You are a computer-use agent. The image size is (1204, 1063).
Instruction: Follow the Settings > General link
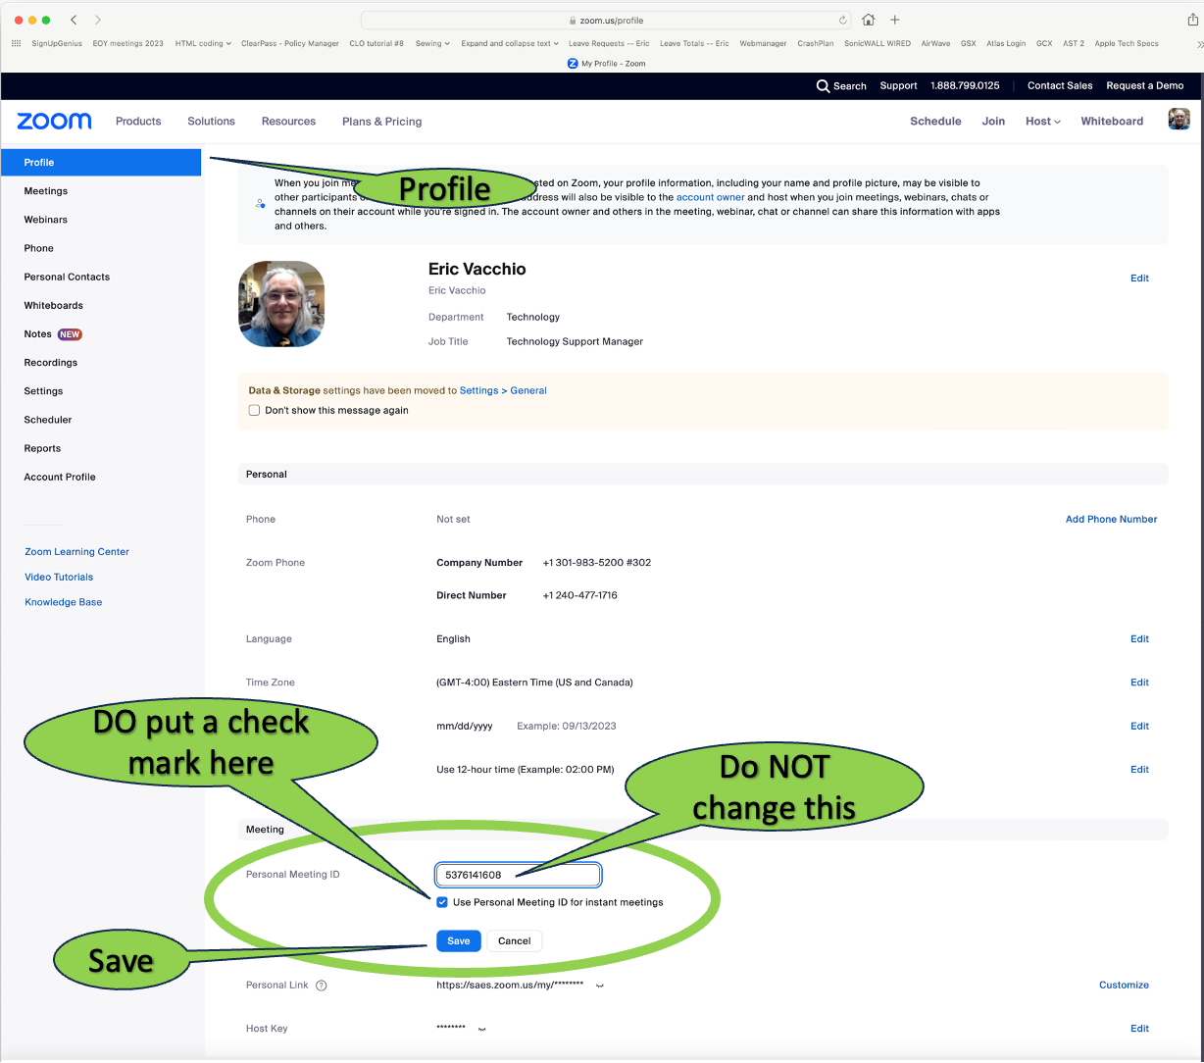pyautogui.click(x=503, y=390)
